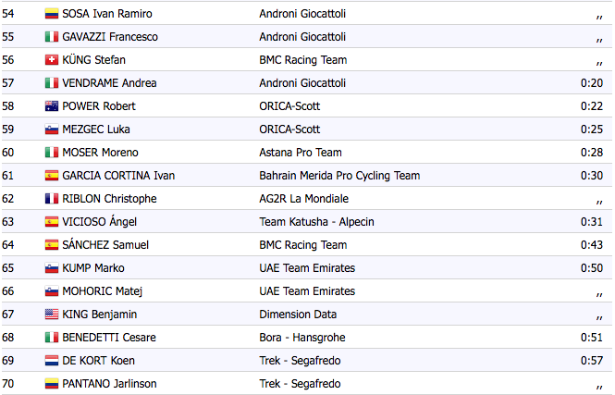Click the Italian flag next to BENEDETTI Cesare

point(52,338)
